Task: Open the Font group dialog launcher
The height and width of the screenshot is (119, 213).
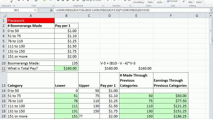Action: pos(54,6)
